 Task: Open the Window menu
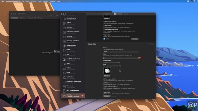pyautogui.click(x=53, y=1)
